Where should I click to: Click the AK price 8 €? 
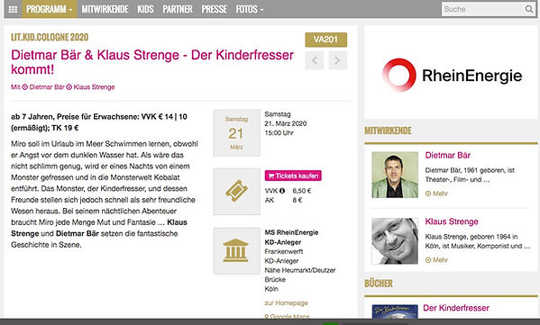tap(297, 200)
